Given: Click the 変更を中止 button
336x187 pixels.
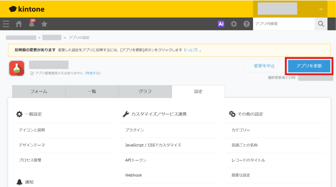Looking at the screenshot, I should pyautogui.click(x=264, y=66).
